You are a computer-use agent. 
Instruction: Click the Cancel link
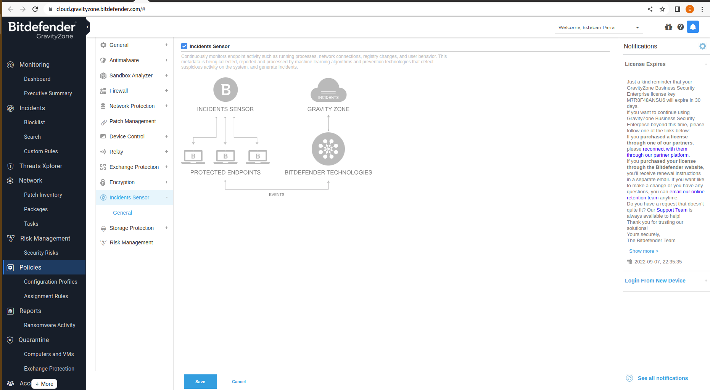point(239,382)
